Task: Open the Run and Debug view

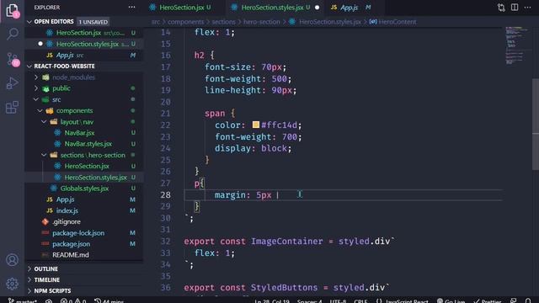Action: 12,83
